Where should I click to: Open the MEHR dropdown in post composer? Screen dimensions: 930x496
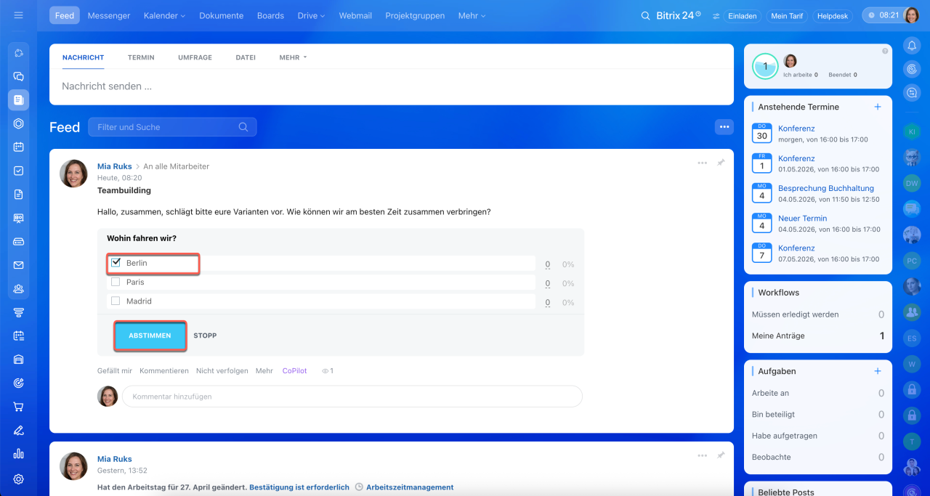click(x=293, y=57)
